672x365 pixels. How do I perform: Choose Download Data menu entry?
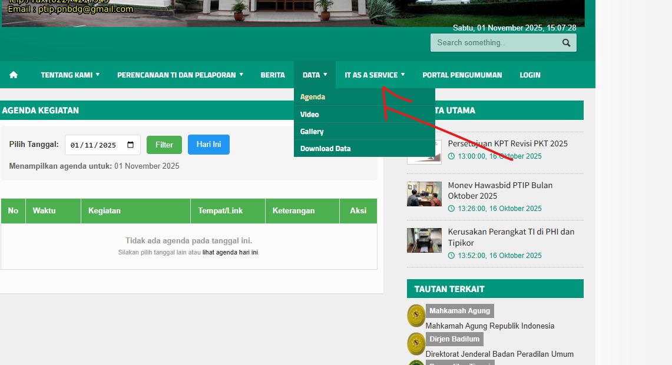[x=325, y=149]
